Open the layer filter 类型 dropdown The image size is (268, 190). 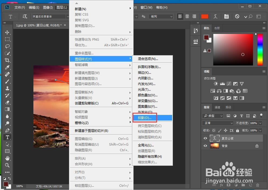click(213, 116)
